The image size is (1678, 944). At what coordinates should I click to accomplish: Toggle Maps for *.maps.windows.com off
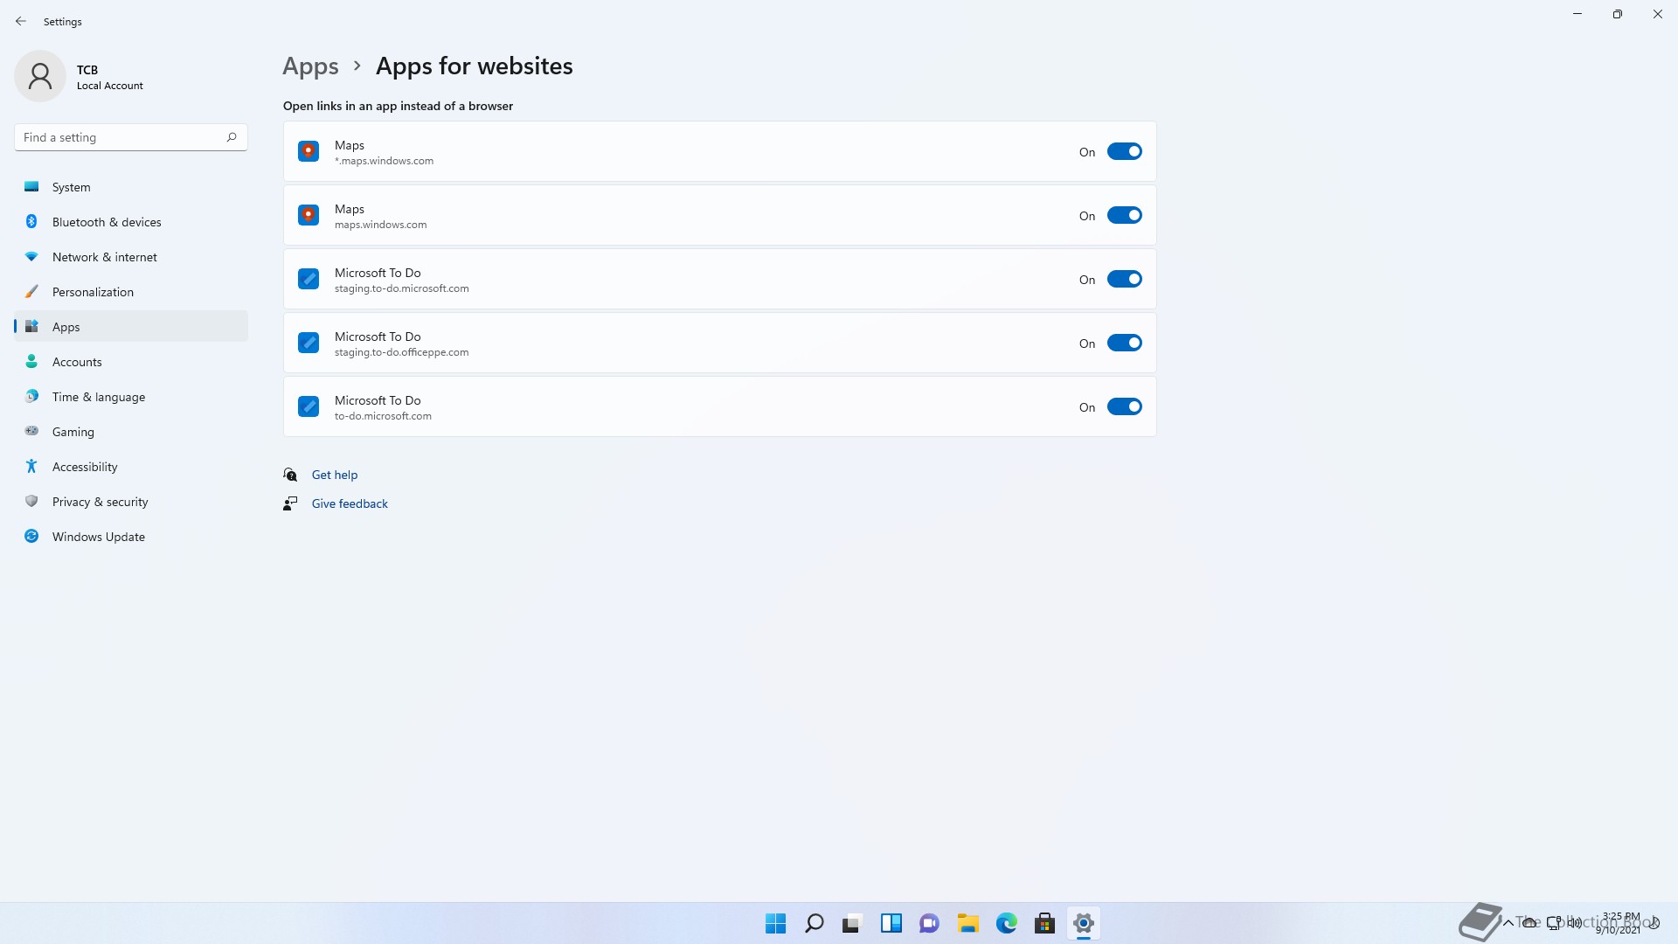(x=1124, y=152)
